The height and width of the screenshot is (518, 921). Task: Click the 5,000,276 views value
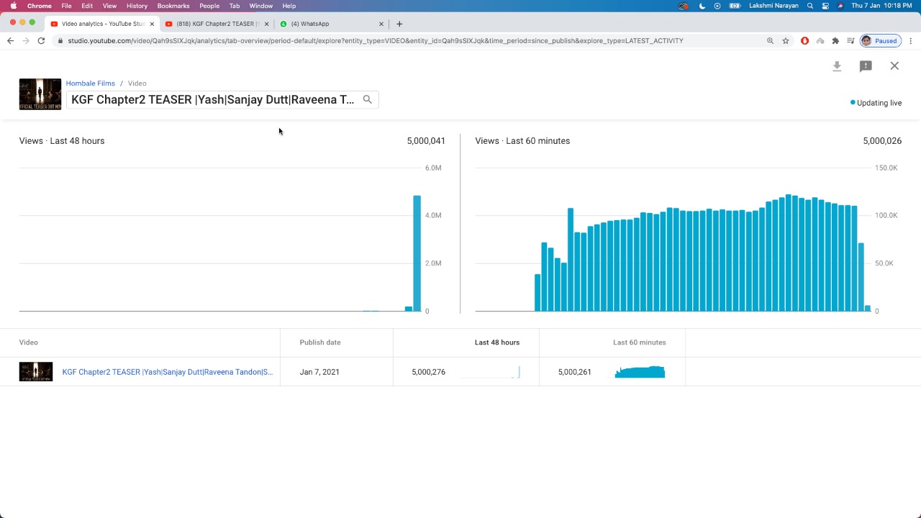click(x=429, y=372)
